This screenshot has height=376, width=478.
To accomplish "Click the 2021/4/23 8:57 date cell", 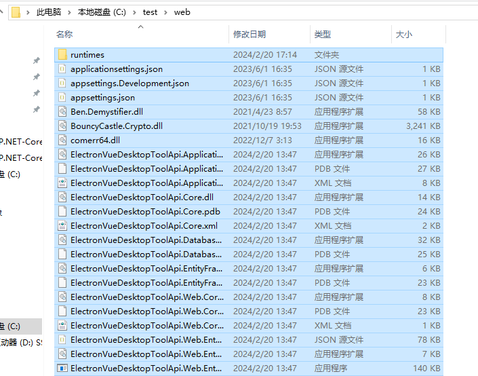I will 262,112.
